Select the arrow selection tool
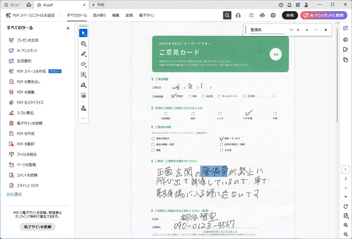Image resolution: width=352 pixels, height=239 pixels. tap(83, 33)
